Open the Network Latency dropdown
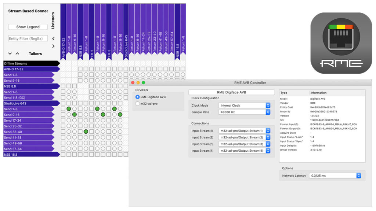The height and width of the screenshot is (211, 376). tap(335, 176)
